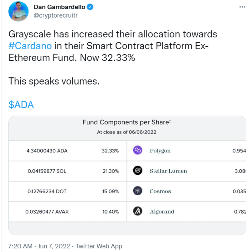The image size is (252, 252).
Task: Click the purple Polygon logo icon
Action: tap(138, 150)
